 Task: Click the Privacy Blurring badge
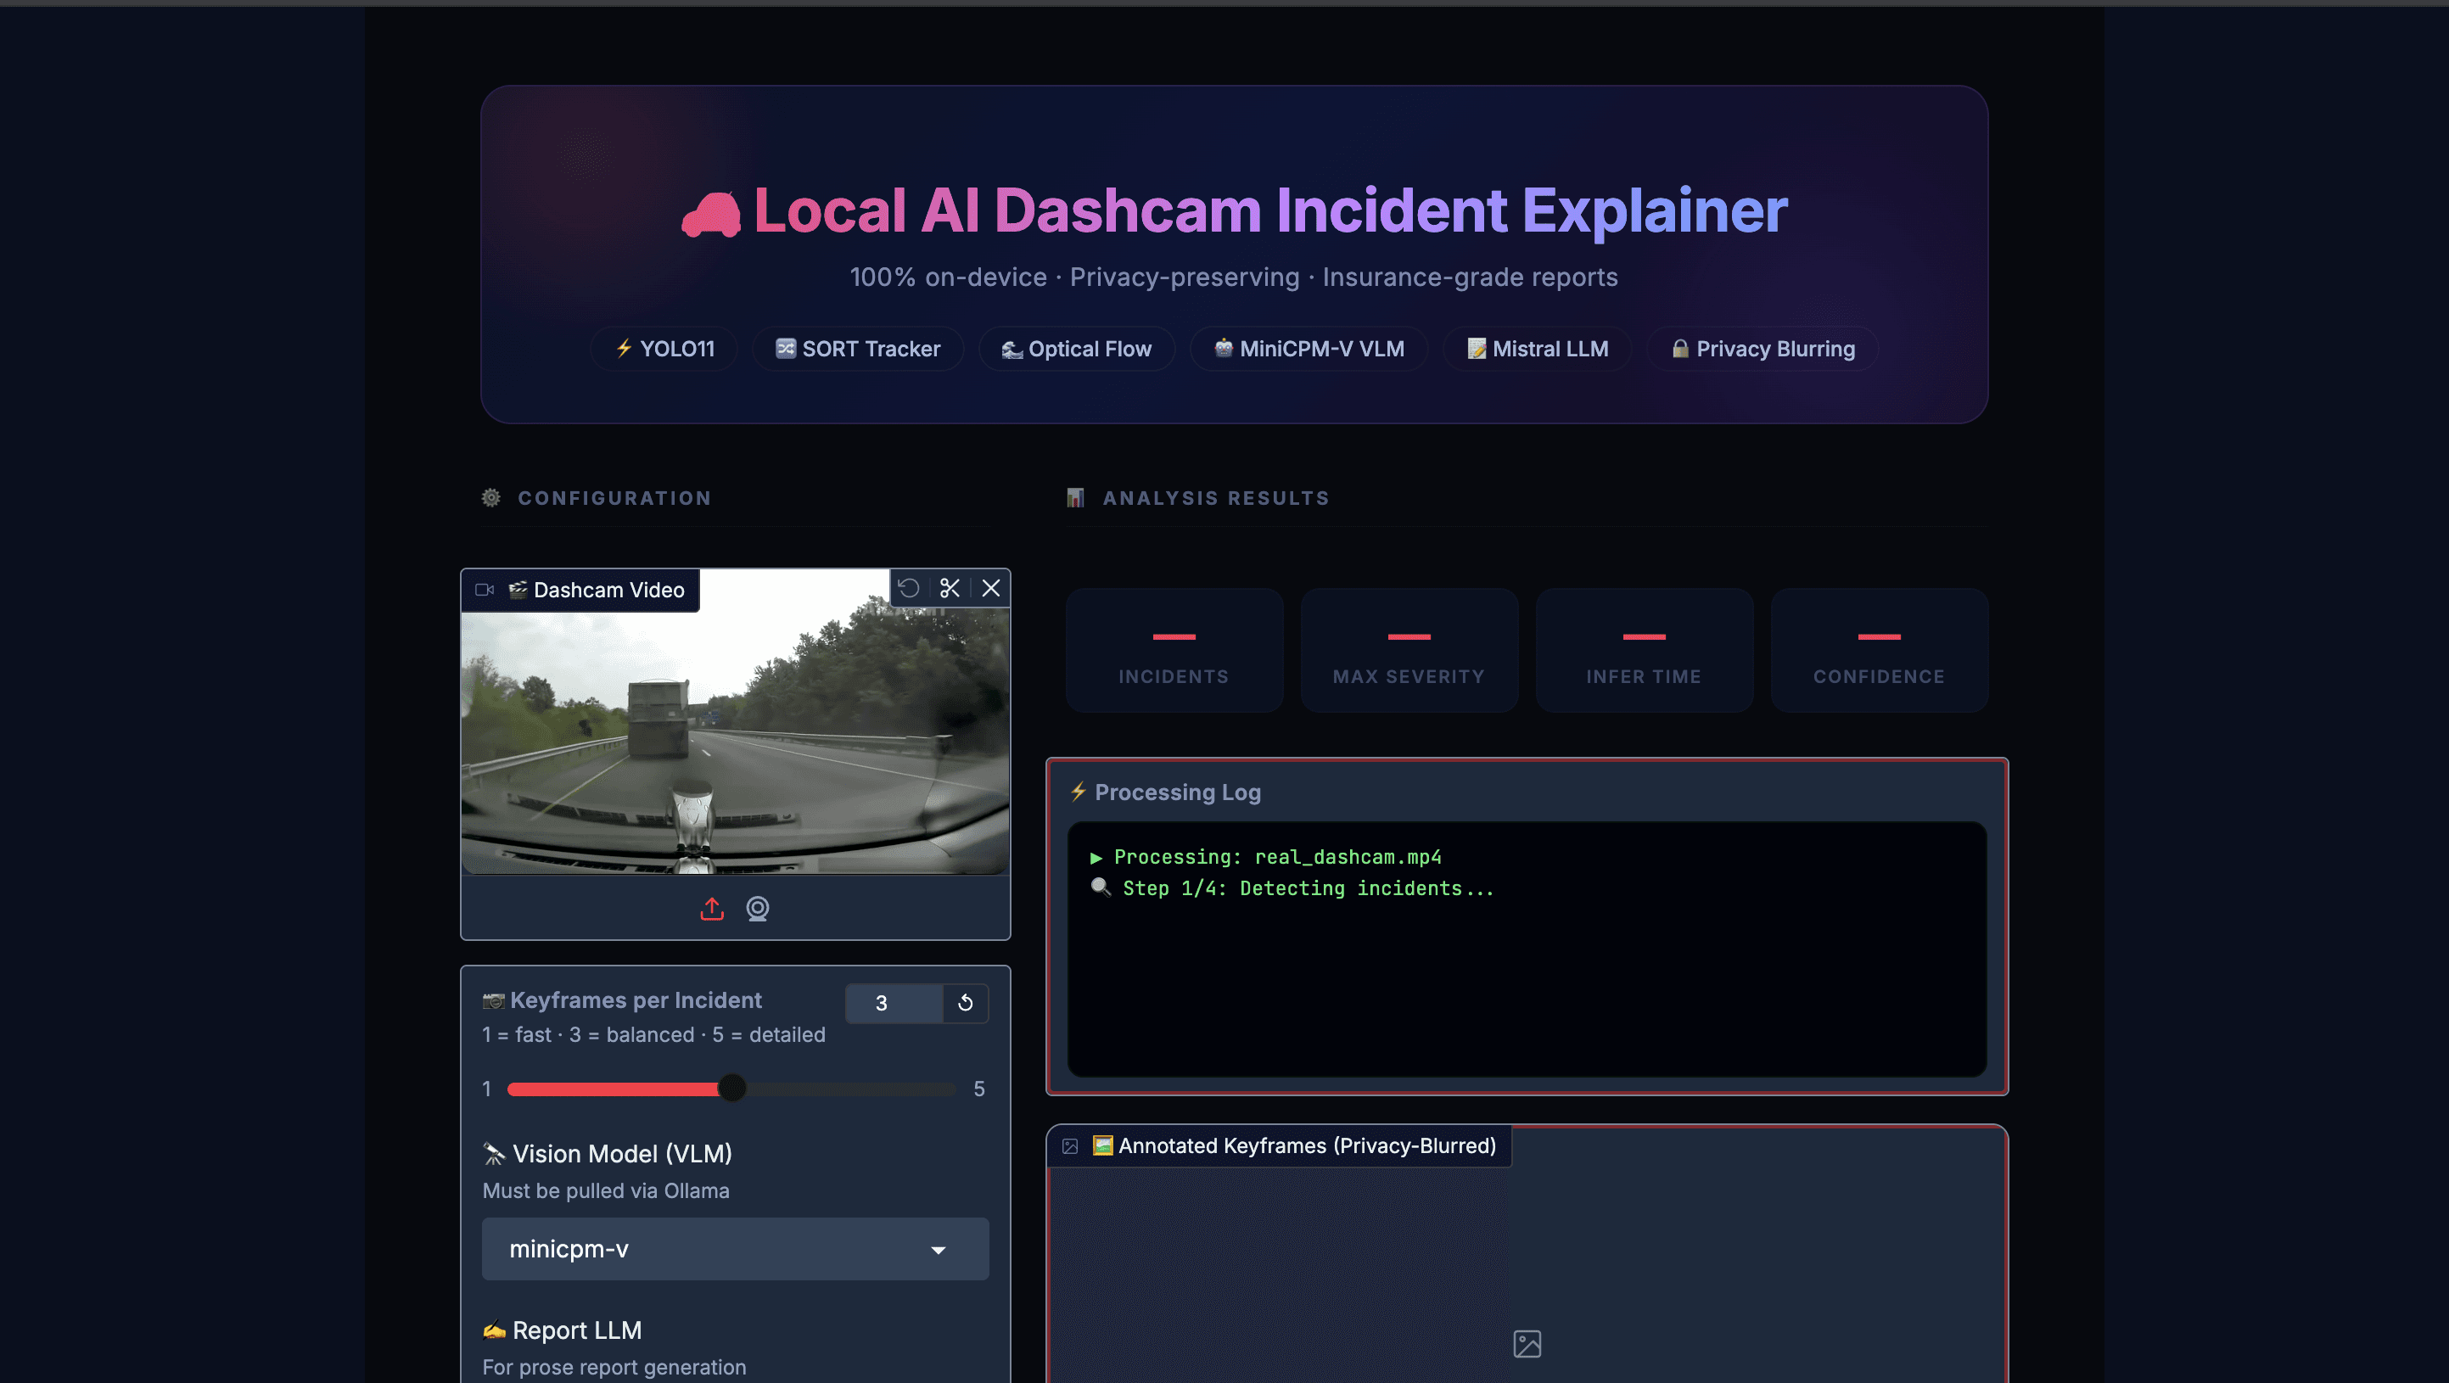click(1763, 349)
